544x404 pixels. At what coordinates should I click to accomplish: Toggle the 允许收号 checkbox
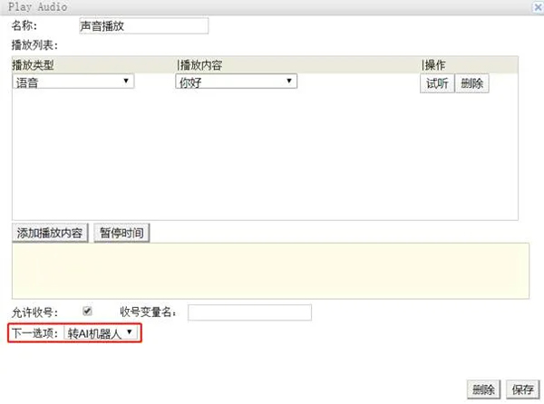(x=87, y=311)
